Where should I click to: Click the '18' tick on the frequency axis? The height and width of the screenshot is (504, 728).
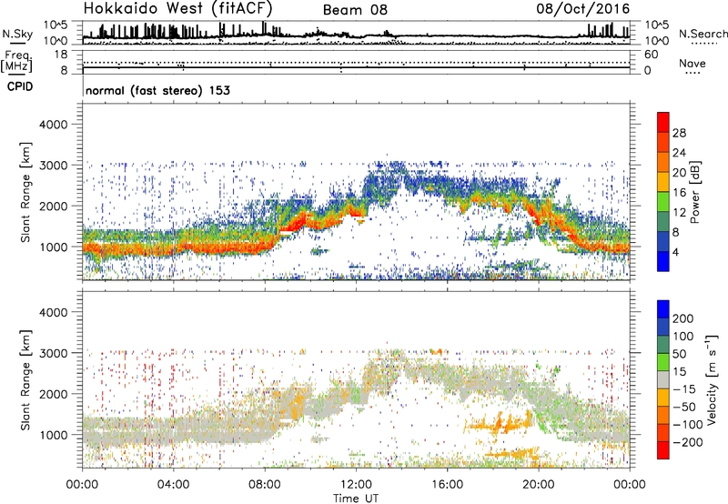pos(61,55)
